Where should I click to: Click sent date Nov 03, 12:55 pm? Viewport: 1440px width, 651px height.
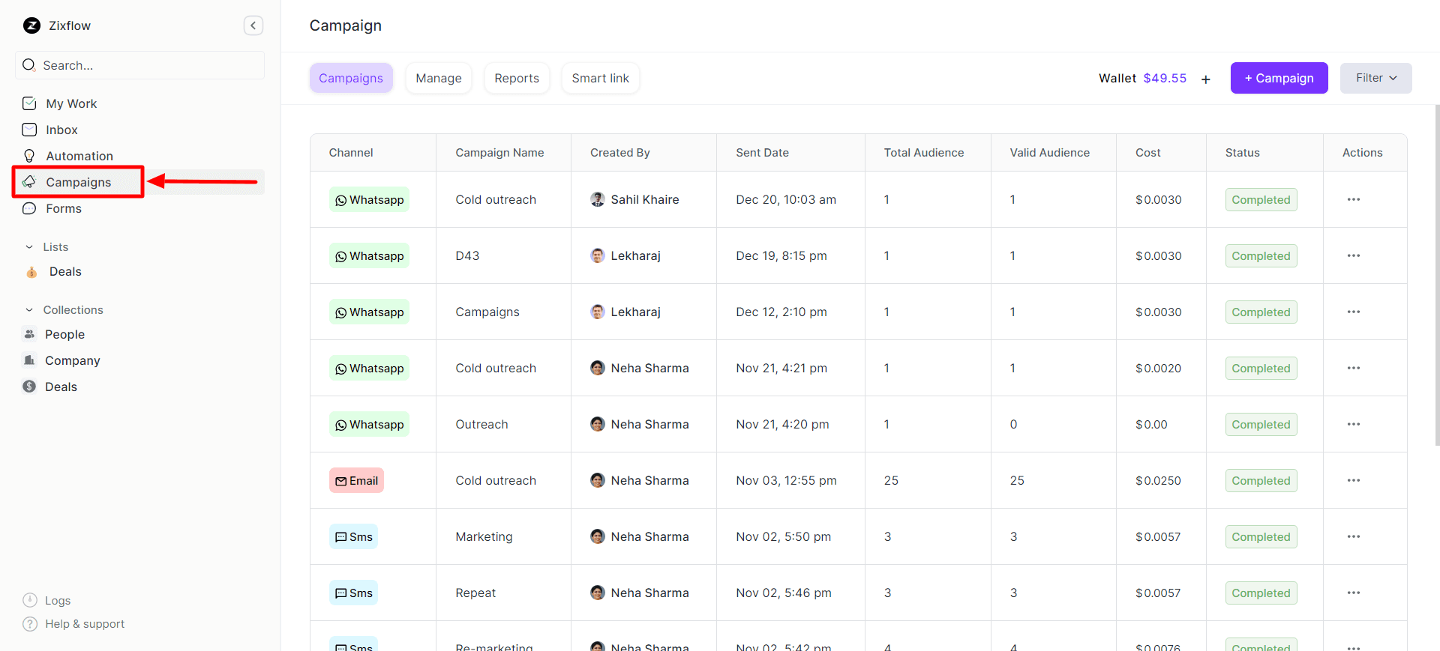tap(786, 480)
